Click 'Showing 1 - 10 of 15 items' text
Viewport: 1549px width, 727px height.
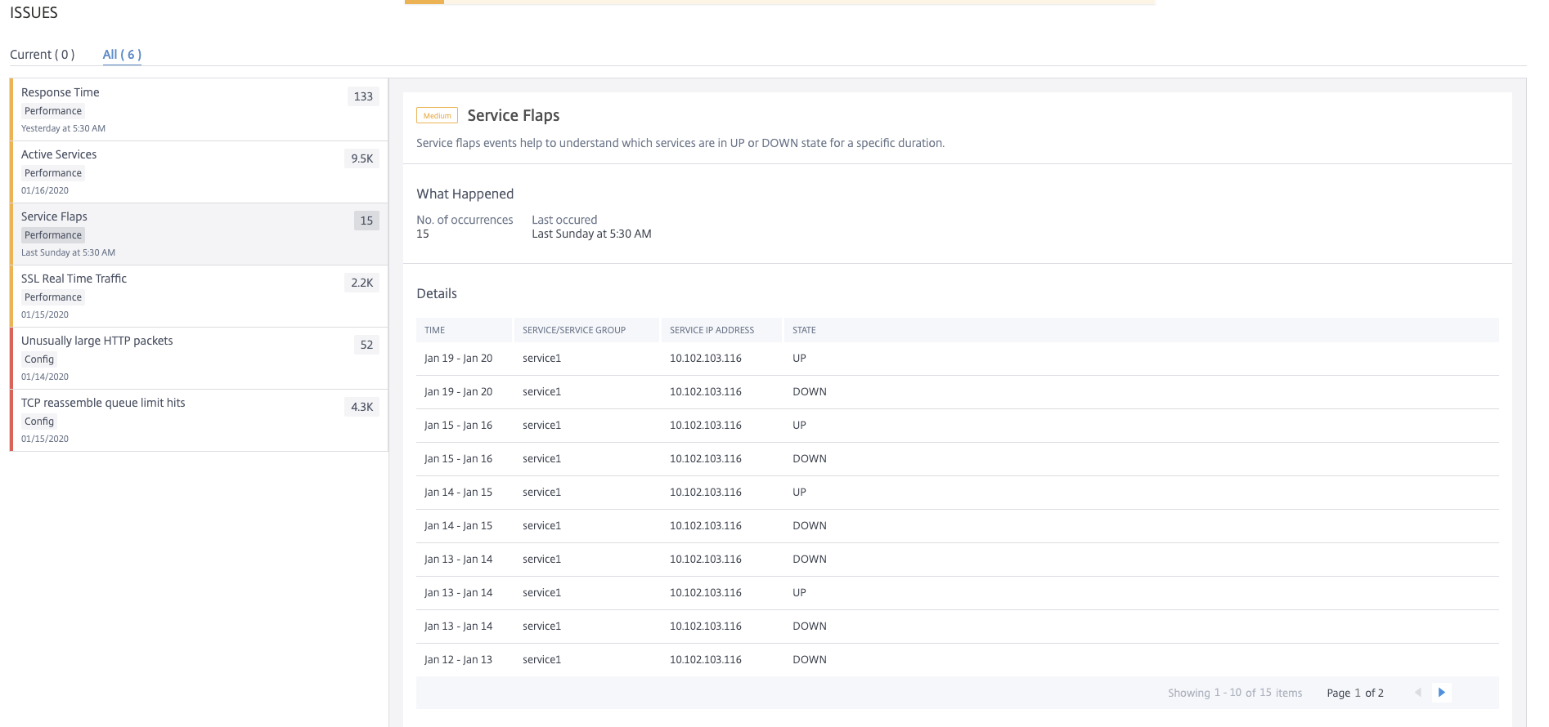(1235, 693)
